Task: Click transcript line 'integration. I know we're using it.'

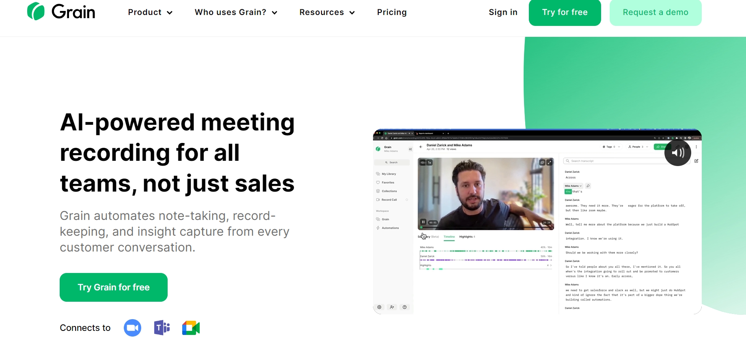Action: tap(594, 238)
